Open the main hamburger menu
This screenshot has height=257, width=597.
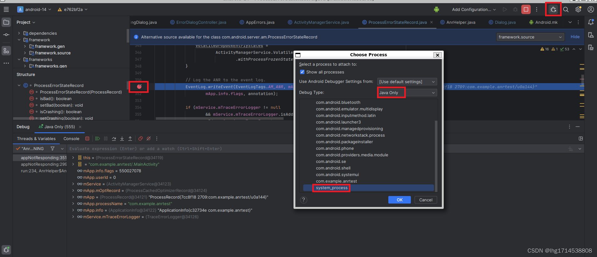(6, 9)
